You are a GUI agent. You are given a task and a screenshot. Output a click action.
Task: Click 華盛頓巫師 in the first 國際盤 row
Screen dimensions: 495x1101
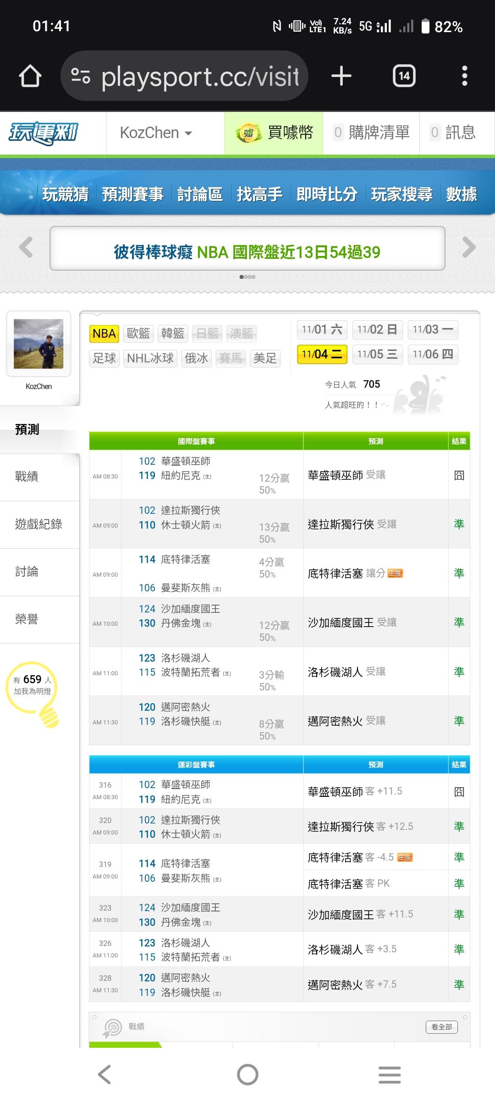(186, 461)
